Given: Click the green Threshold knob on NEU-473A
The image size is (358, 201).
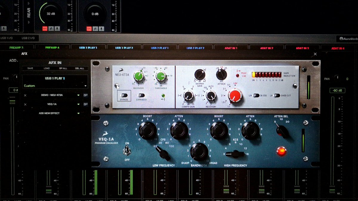Looking at the screenshot, I should [x=161, y=77].
